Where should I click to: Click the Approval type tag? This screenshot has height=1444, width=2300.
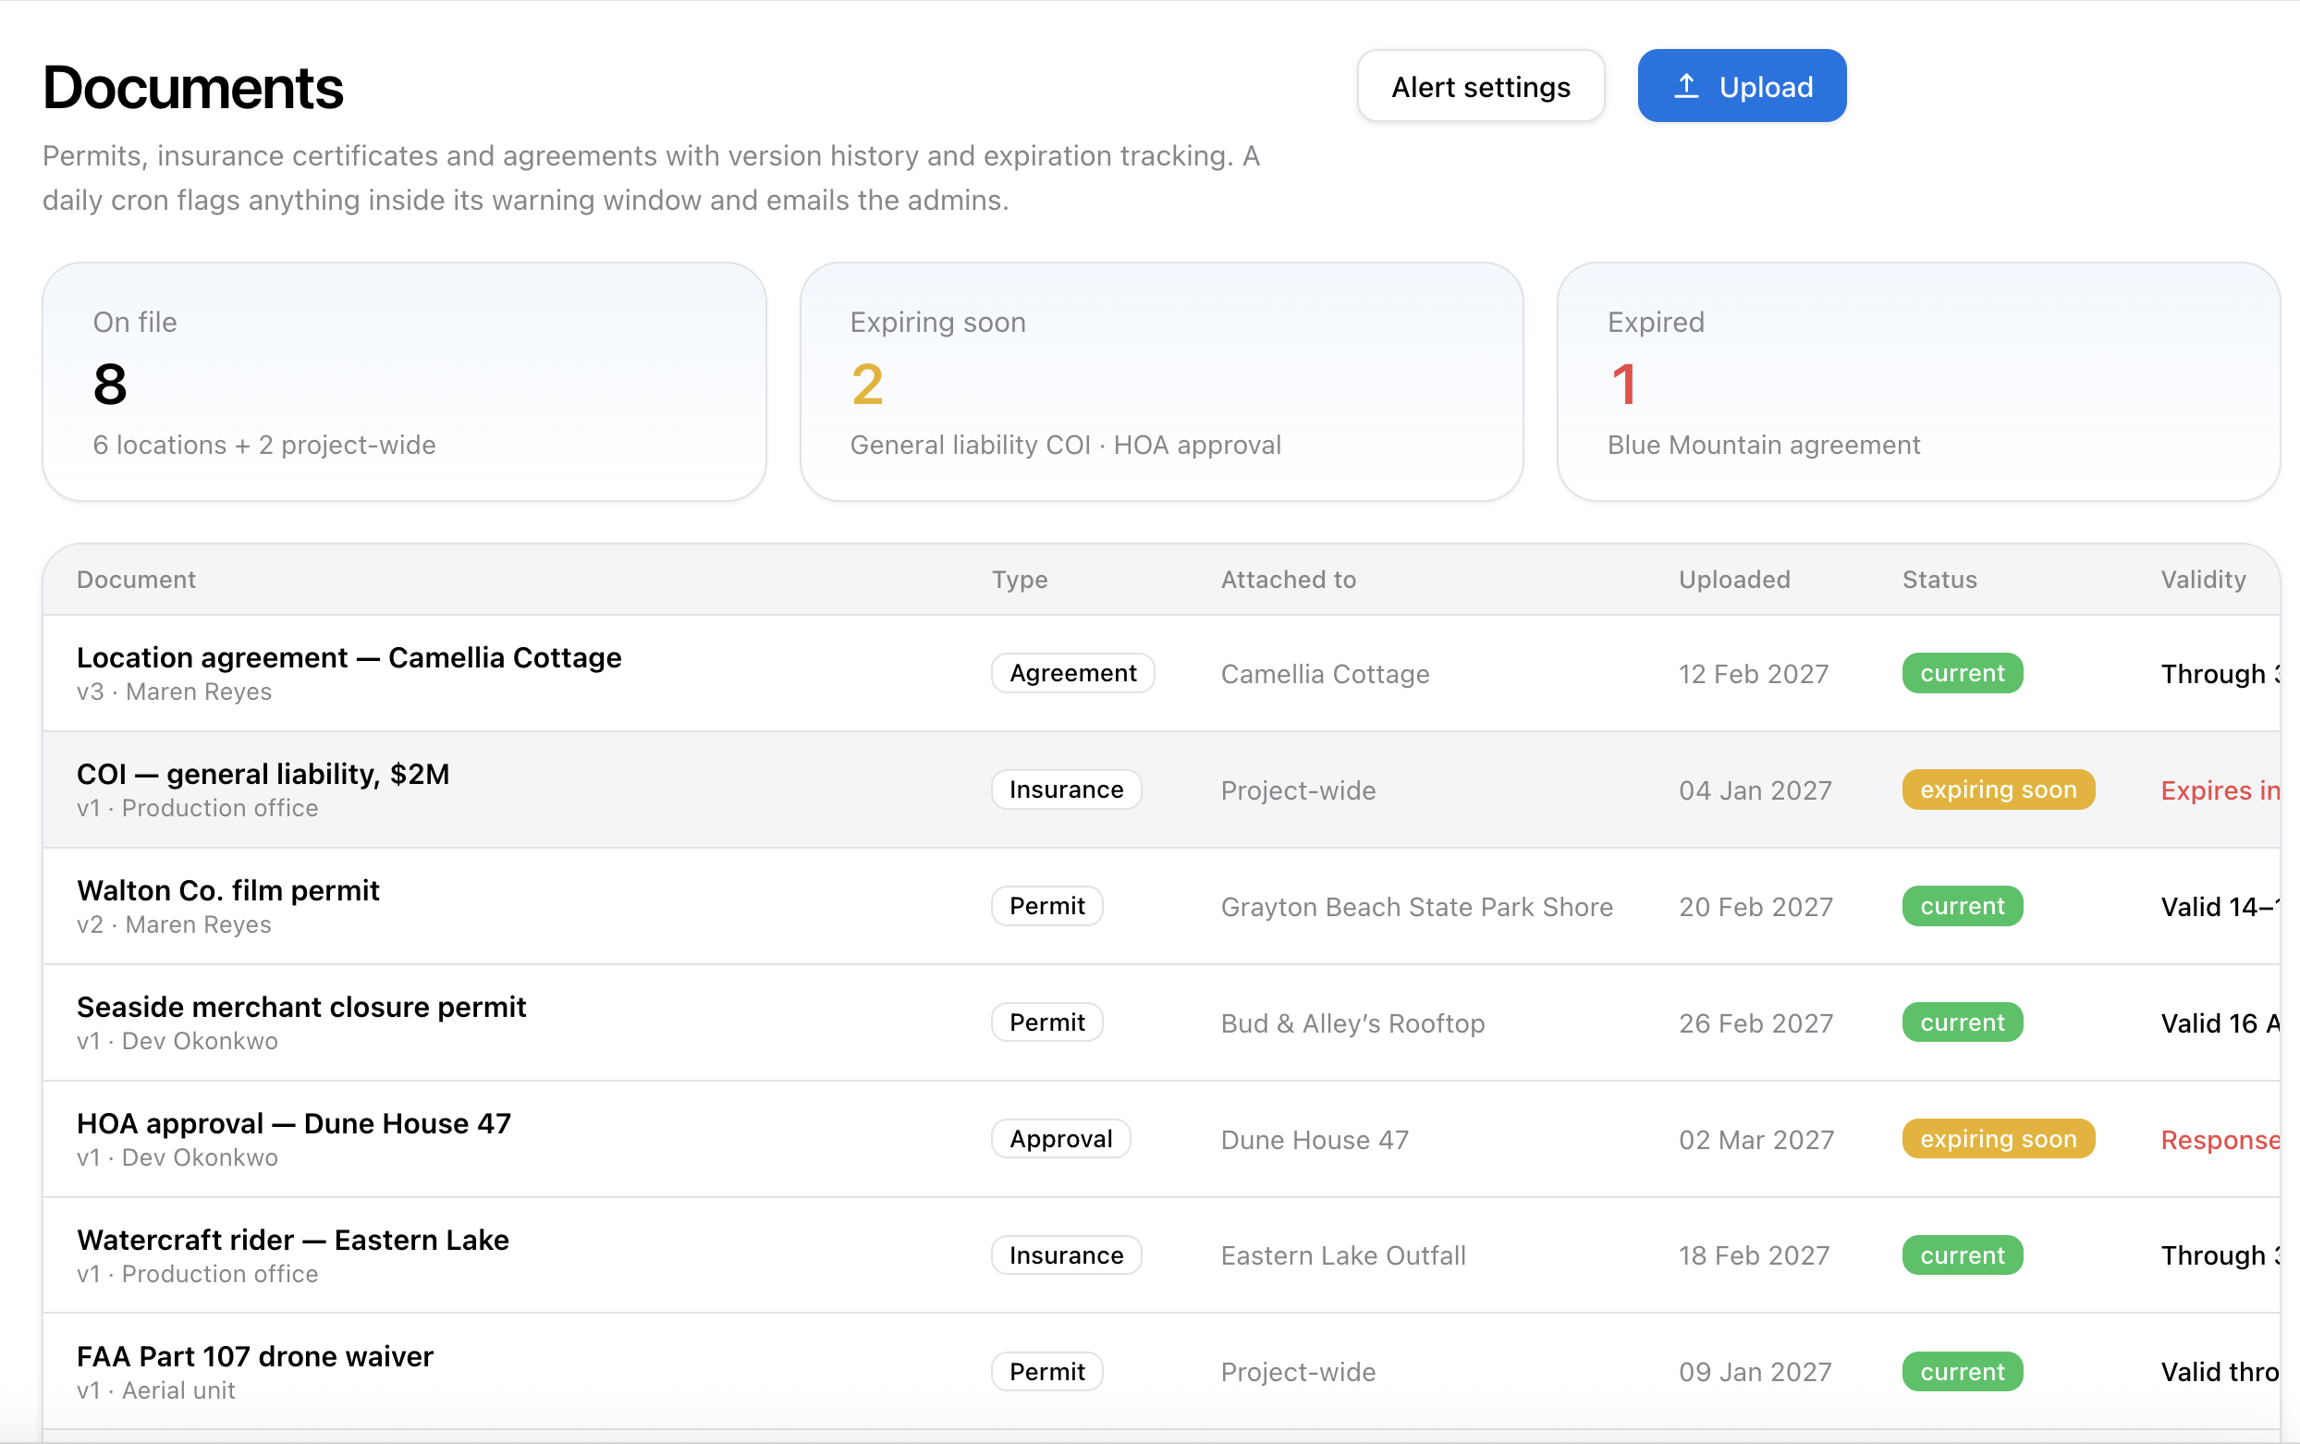[1060, 1138]
